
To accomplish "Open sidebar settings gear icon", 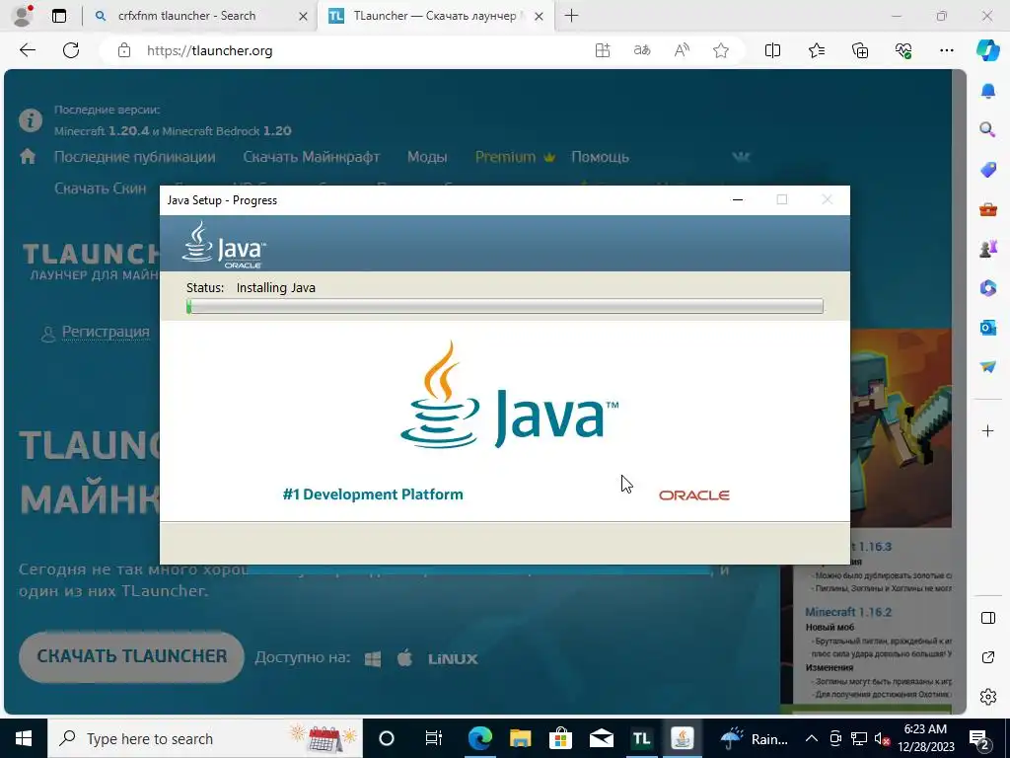I will (x=988, y=697).
